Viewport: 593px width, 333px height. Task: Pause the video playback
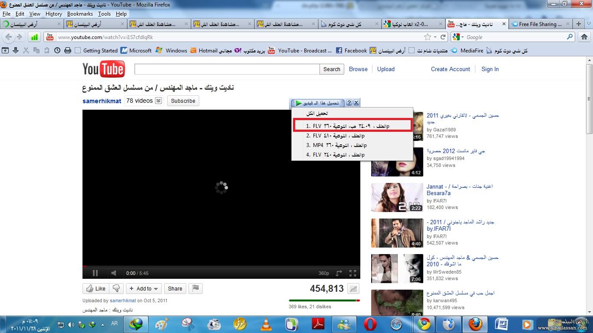[95, 273]
